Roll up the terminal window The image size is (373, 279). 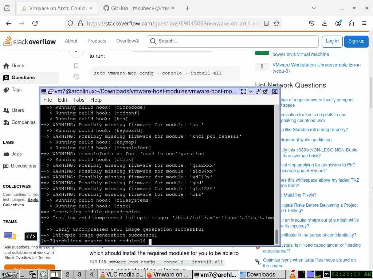pos(251,92)
